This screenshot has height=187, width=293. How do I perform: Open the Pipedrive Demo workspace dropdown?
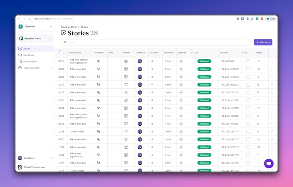coord(36,39)
